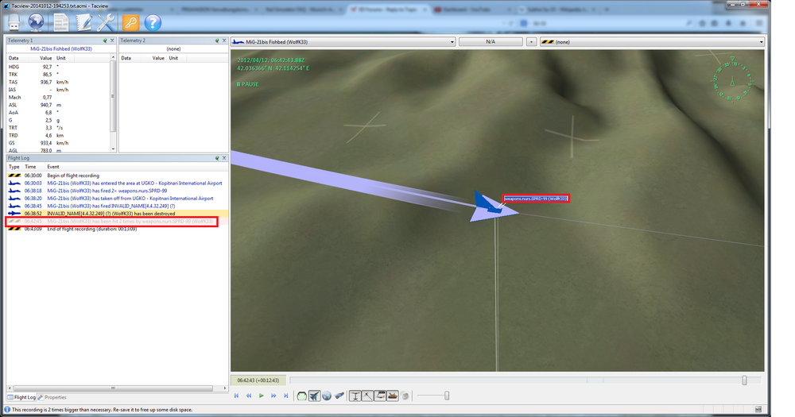The height and width of the screenshot is (417, 795).
Task: Select log entry 'entered the area at UGKO'
Action: (117, 183)
